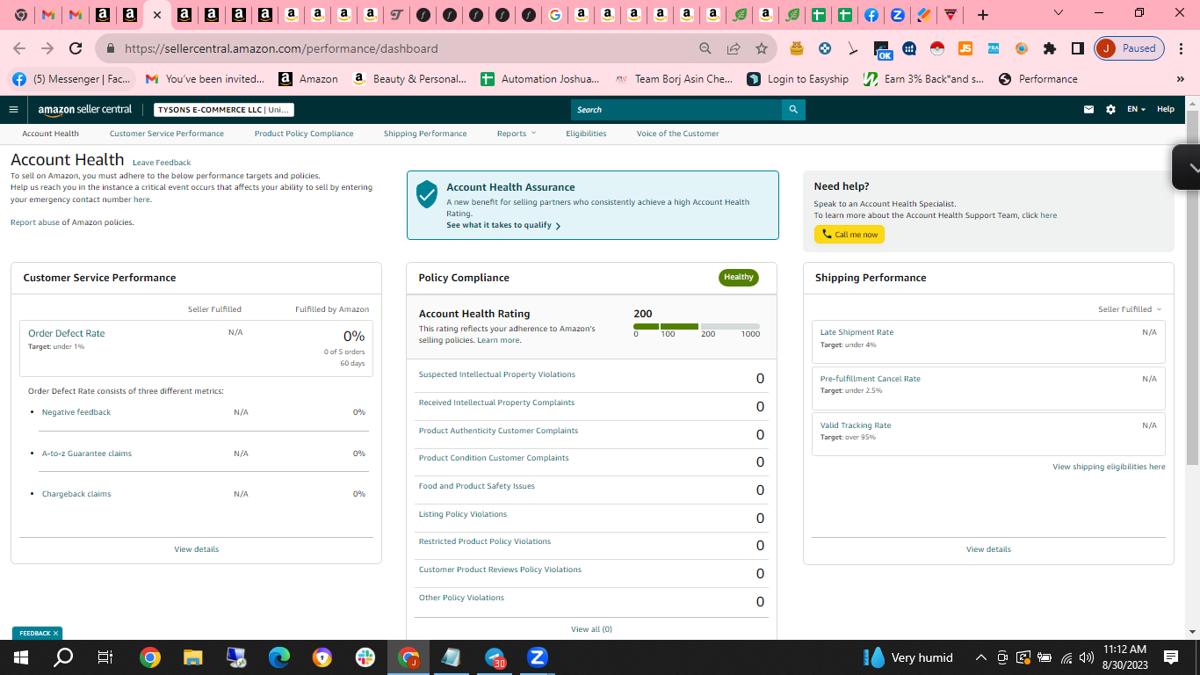Click Report abuse link
Image resolution: width=1200 pixels, height=675 pixels.
(35, 222)
